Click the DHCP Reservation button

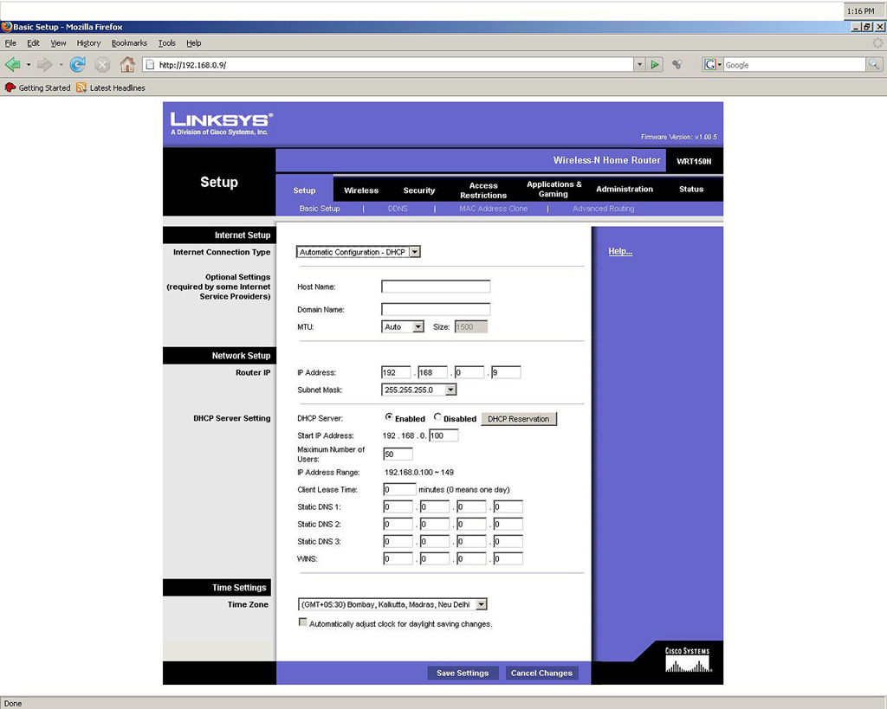[519, 419]
